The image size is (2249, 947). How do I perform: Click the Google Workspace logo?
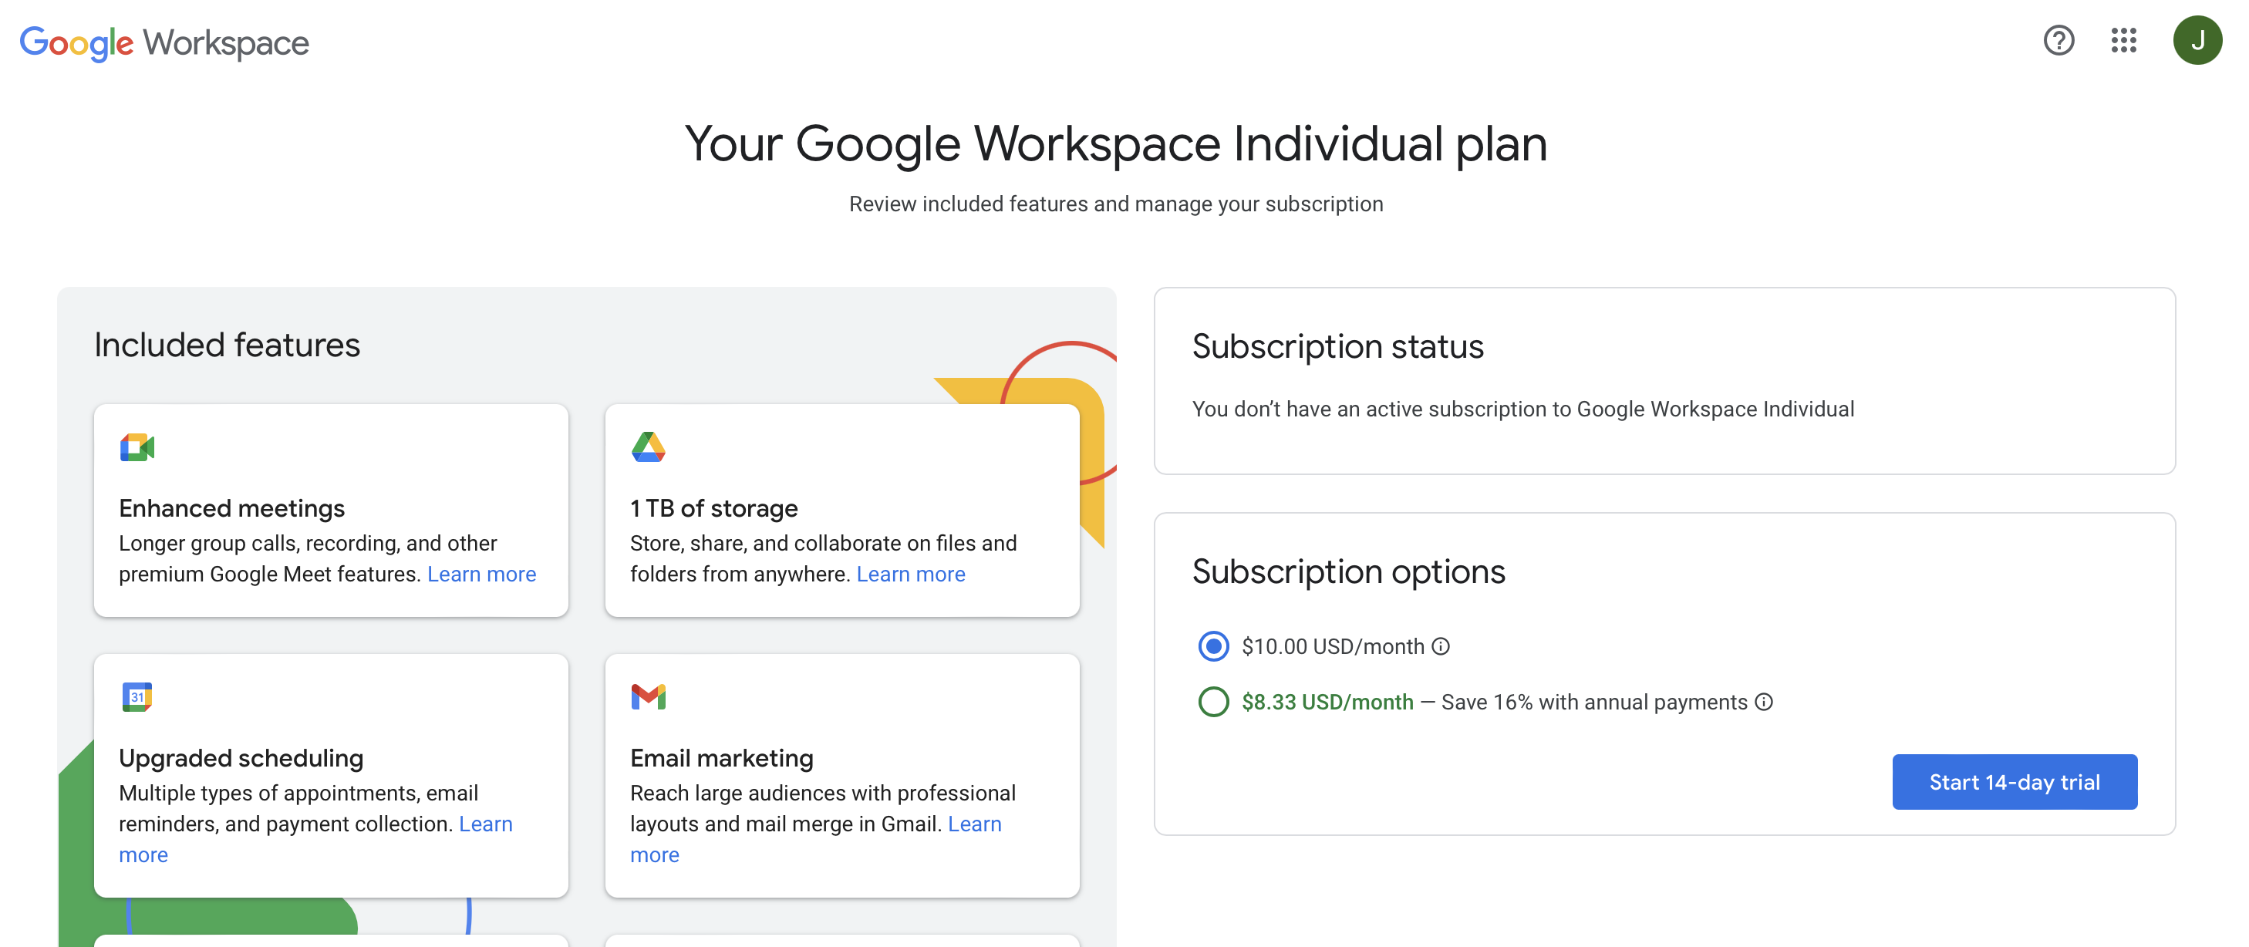pyautogui.click(x=164, y=42)
